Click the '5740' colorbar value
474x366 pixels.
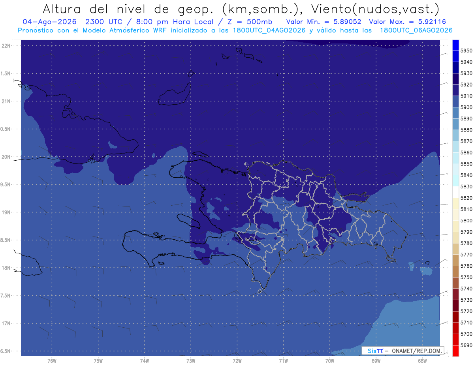click(x=466, y=289)
